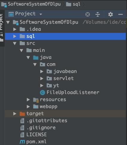Image resolution: width=127 pixels, height=145 pixels.
Task: Click the Collapse All icon
Action: (x=97, y=14)
